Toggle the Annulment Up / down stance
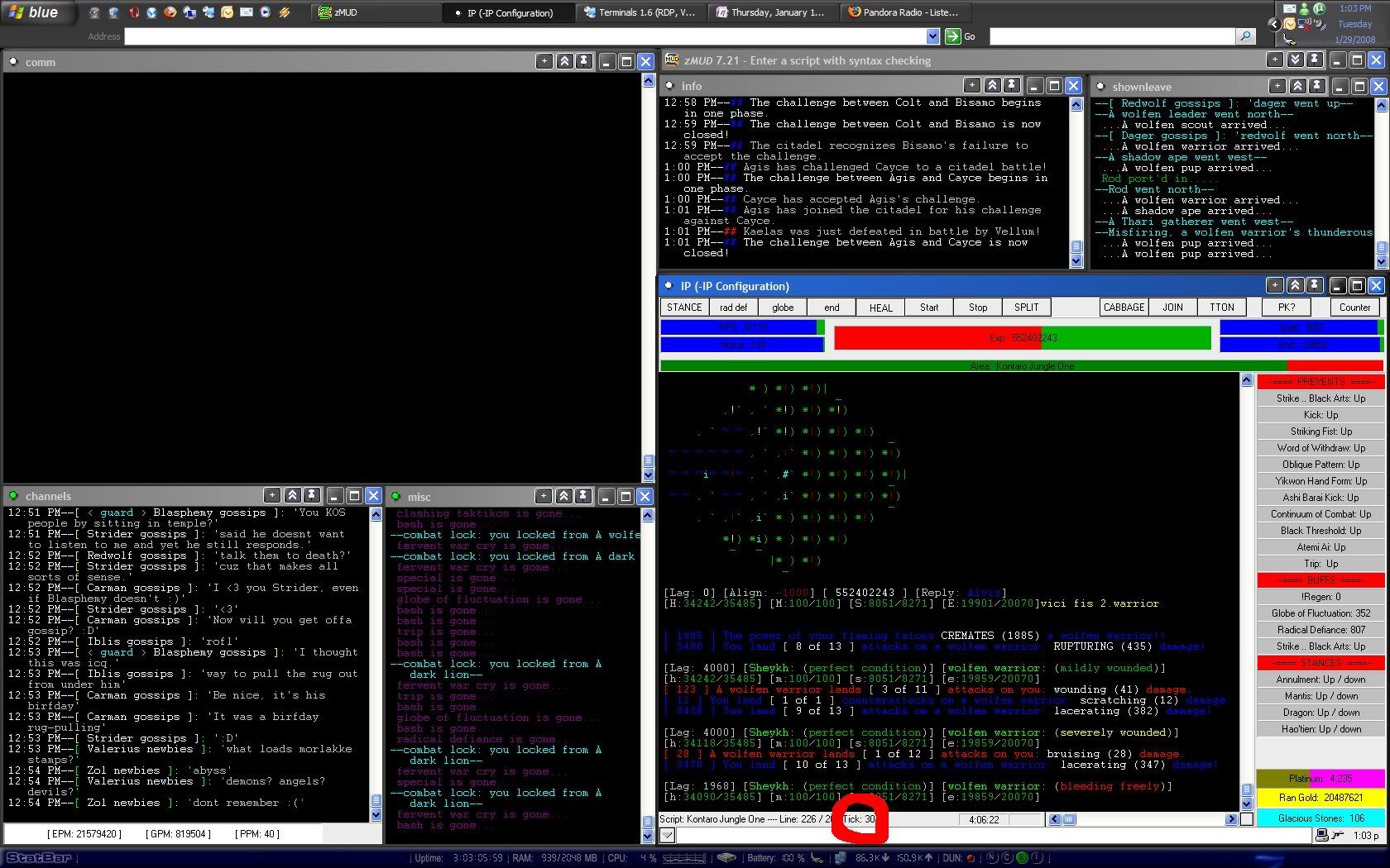1390x868 pixels. click(1320, 680)
